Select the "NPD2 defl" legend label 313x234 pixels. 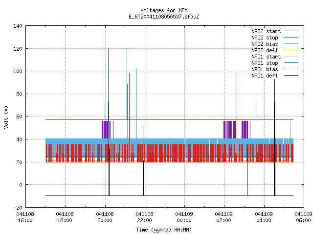tap(265, 50)
